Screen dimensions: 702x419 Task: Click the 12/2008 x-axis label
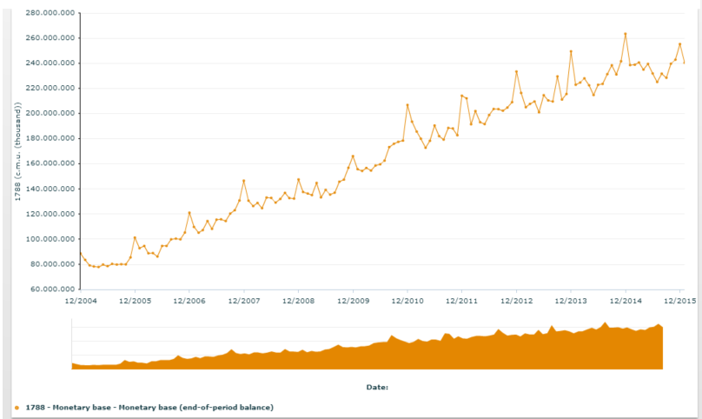click(298, 301)
